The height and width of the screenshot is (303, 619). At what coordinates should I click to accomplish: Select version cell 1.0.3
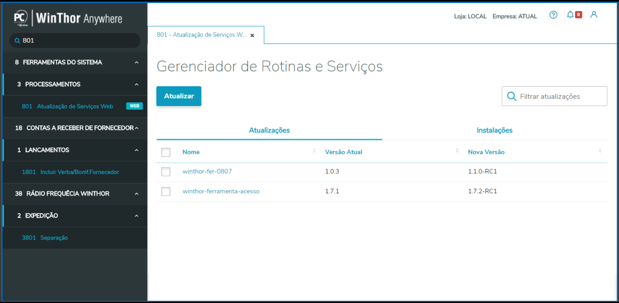click(x=332, y=171)
